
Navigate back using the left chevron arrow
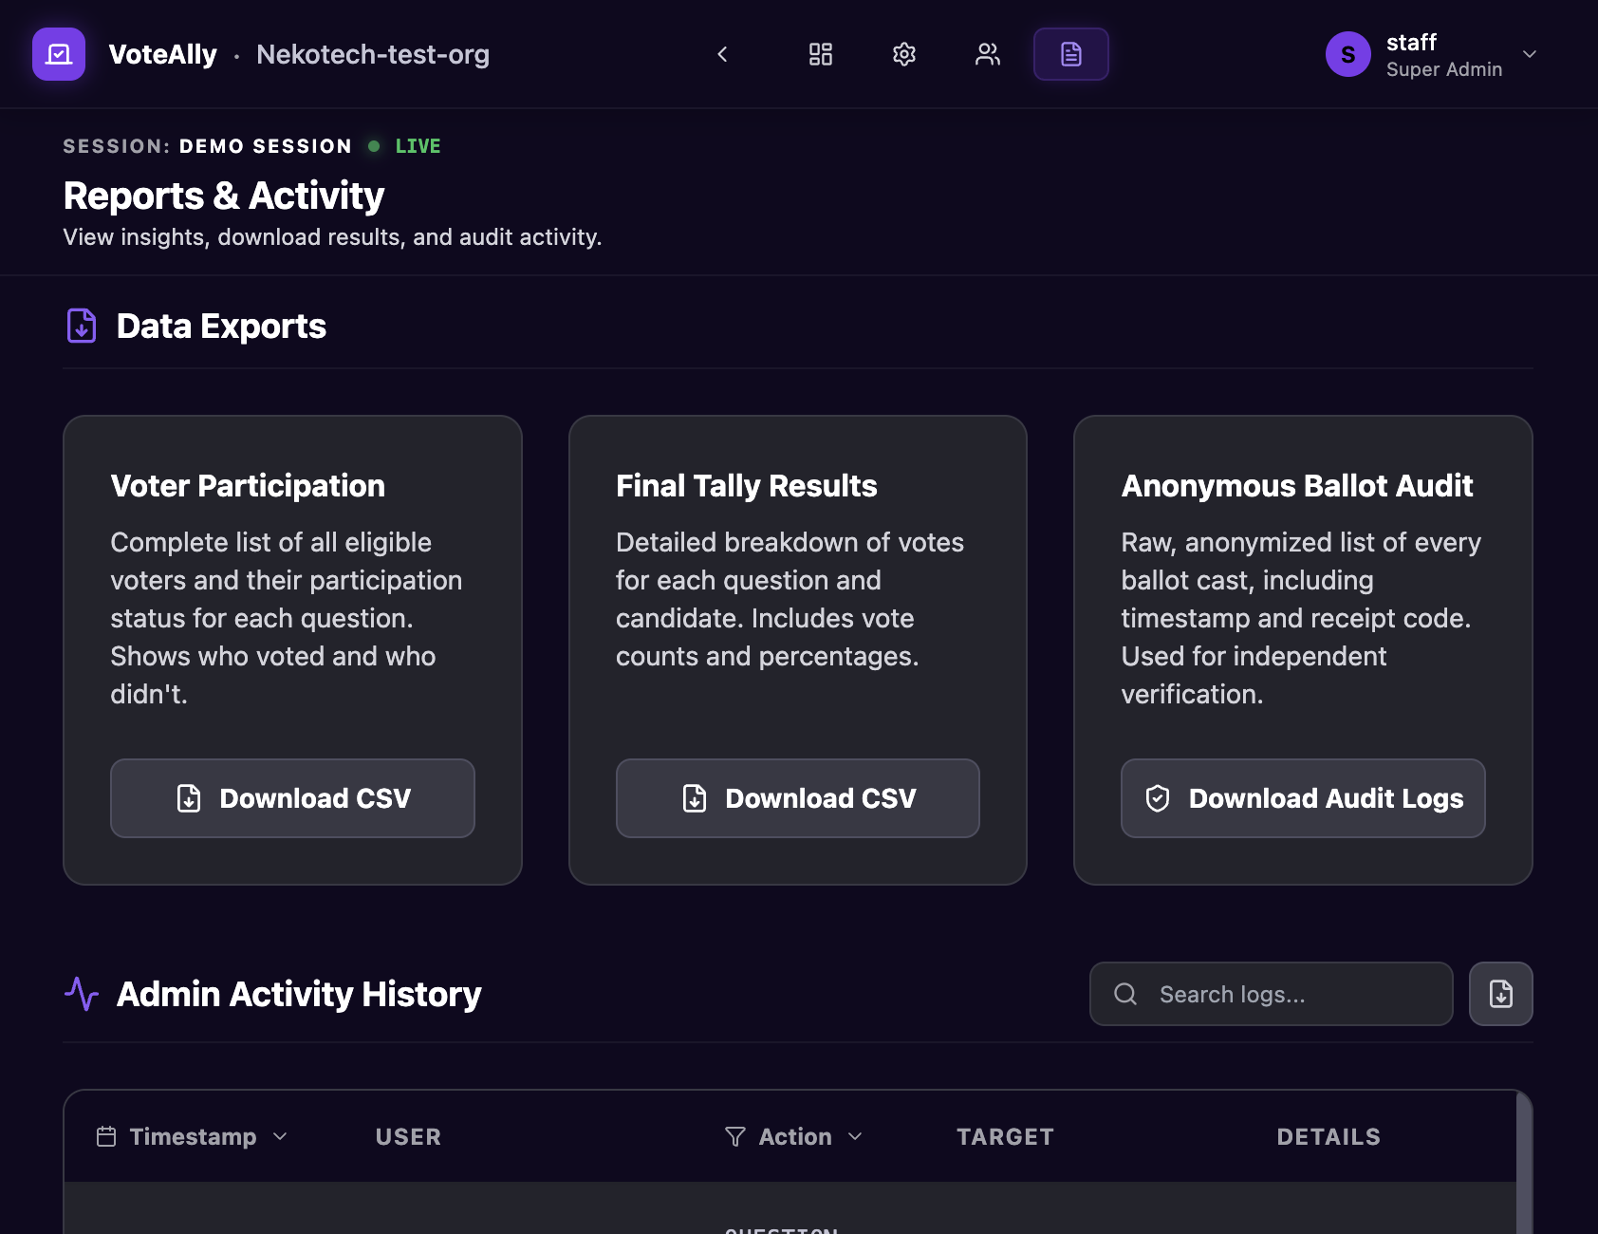[x=723, y=54]
